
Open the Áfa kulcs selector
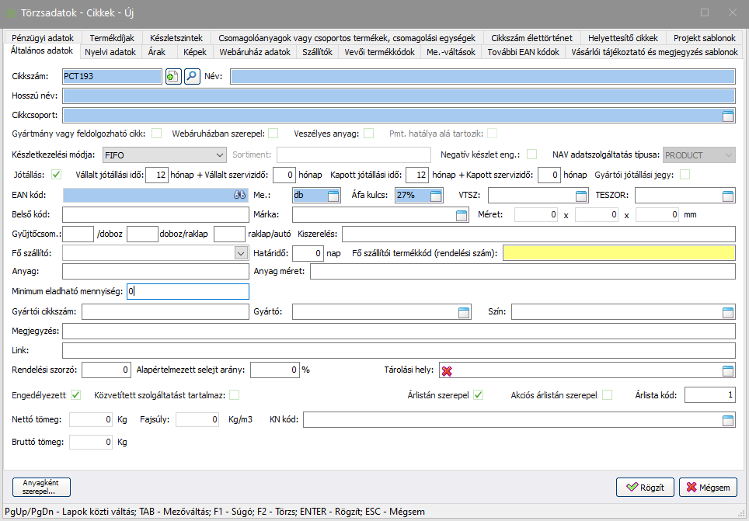coord(436,196)
